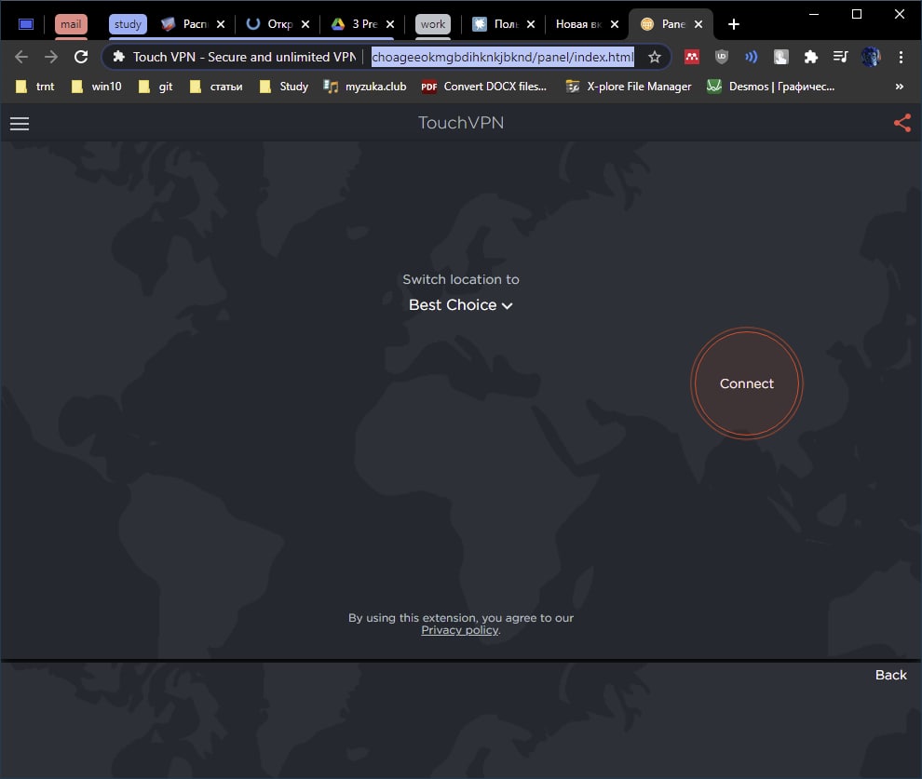Expand the Best Choice location dropdown
The image size is (922, 779).
(x=460, y=305)
